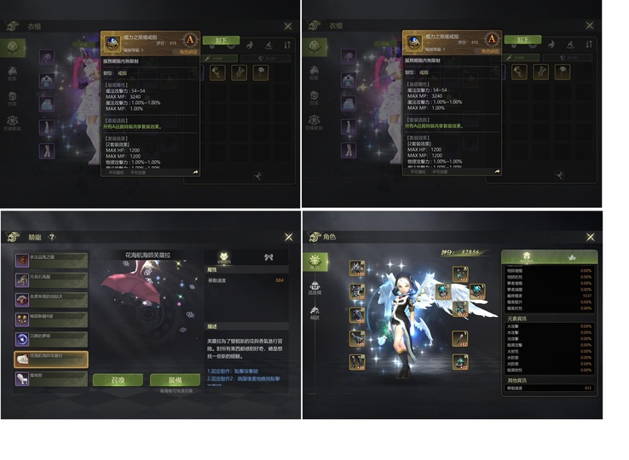Select the gloves equipment slot
This screenshot has height=460, width=629.
pos(357,338)
